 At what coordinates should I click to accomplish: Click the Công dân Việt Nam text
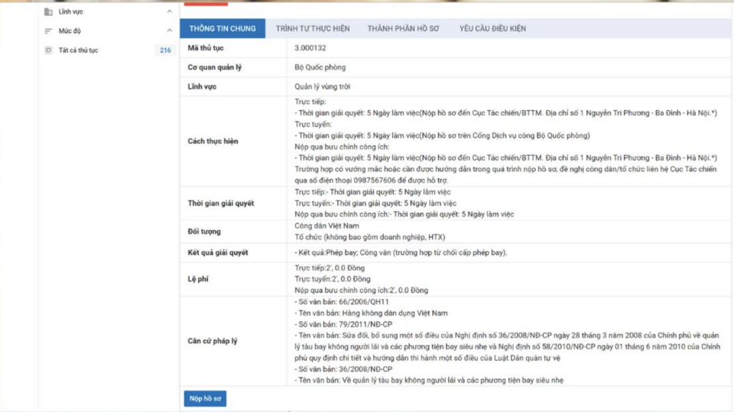click(x=326, y=225)
